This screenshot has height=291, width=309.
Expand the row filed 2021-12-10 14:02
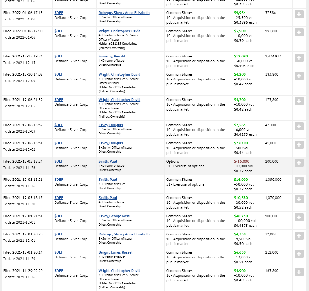[x=299, y=76]
